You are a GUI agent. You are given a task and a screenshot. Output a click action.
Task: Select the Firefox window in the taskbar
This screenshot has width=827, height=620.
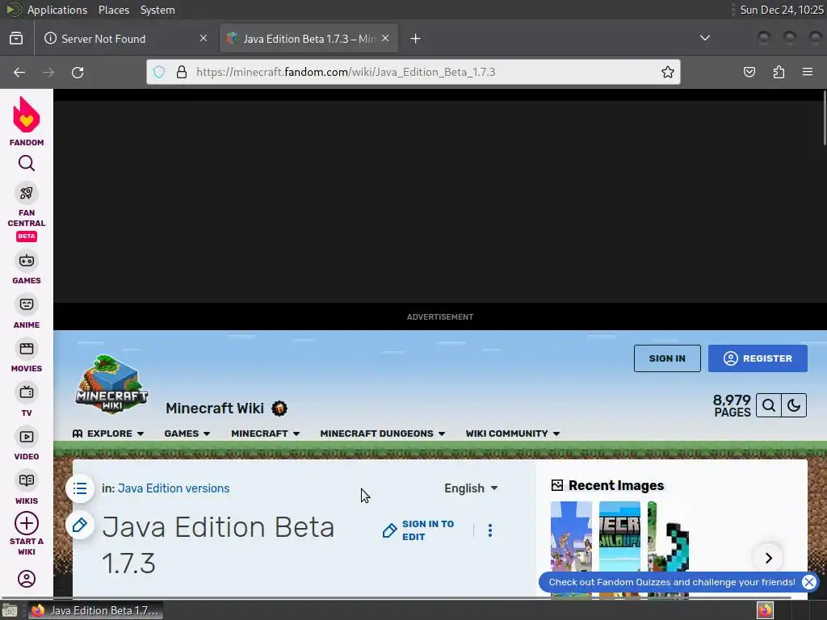(x=95, y=610)
